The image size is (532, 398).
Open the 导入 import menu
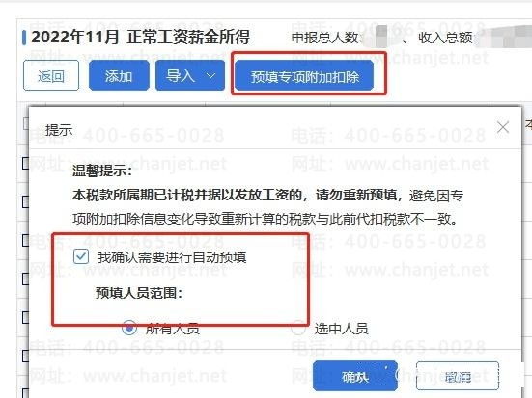coord(190,75)
